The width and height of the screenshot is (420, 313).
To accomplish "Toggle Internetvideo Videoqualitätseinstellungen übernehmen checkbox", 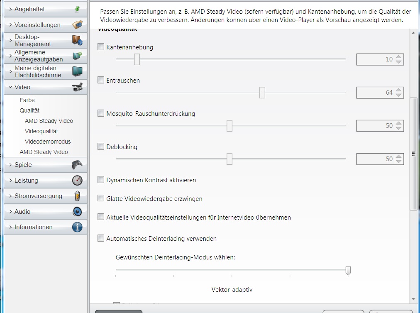I will click(101, 217).
